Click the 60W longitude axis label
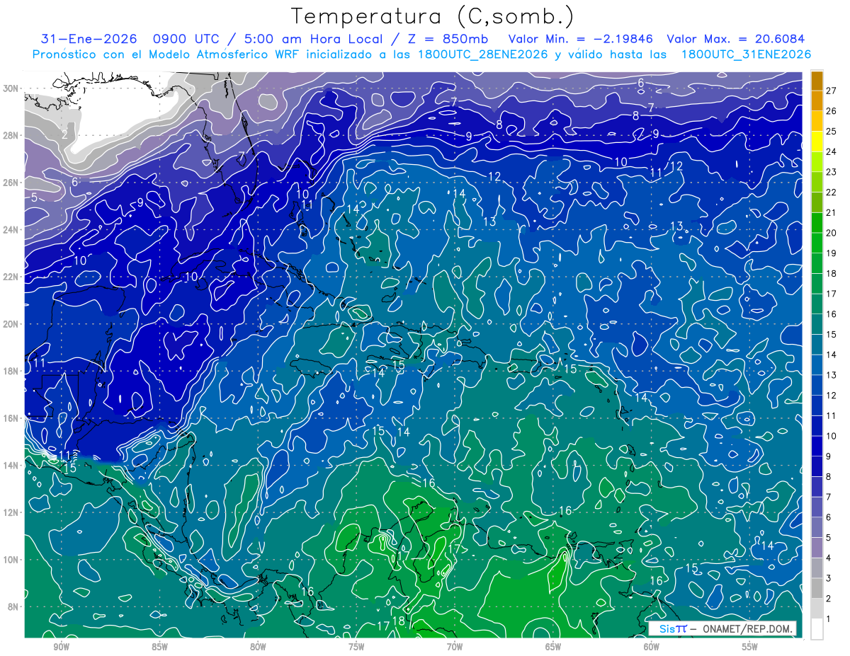The image size is (850, 656). [x=652, y=648]
